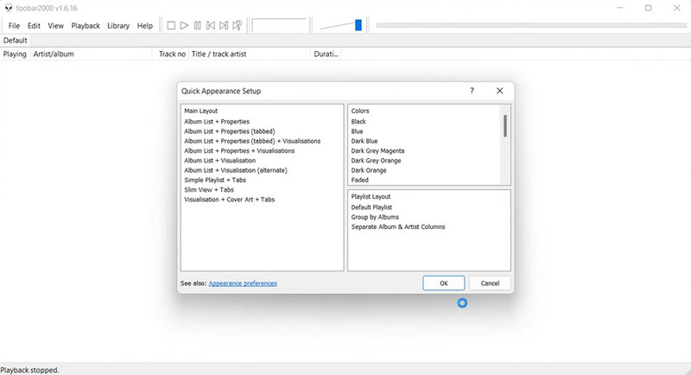This screenshot has height=375, width=691.
Task: Click the Playback stopped status bar text
Action: (29, 370)
